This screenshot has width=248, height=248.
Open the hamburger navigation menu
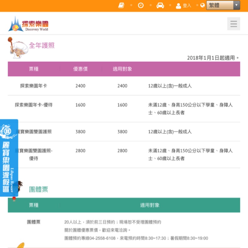point(233,24)
